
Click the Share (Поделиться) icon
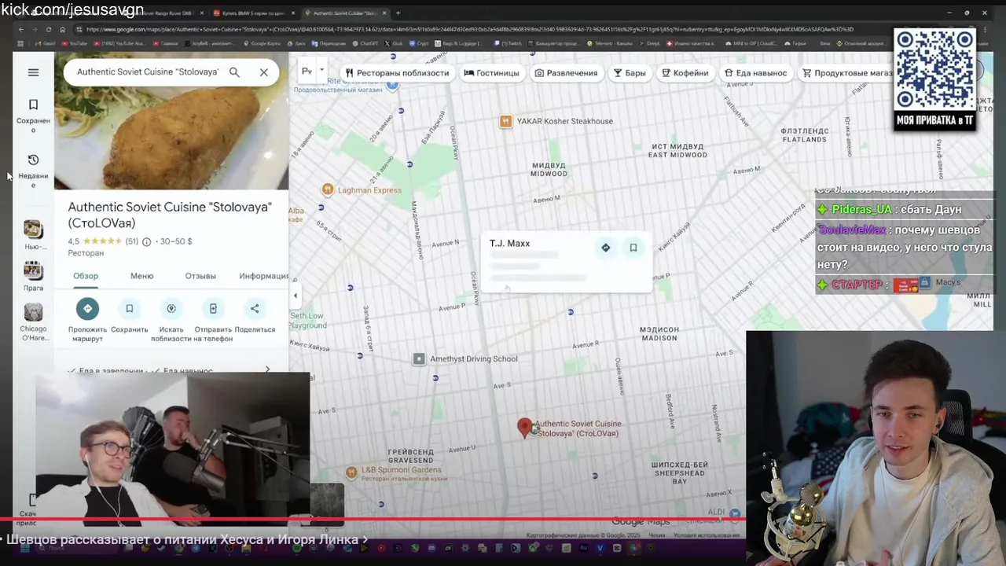click(x=255, y=308)
